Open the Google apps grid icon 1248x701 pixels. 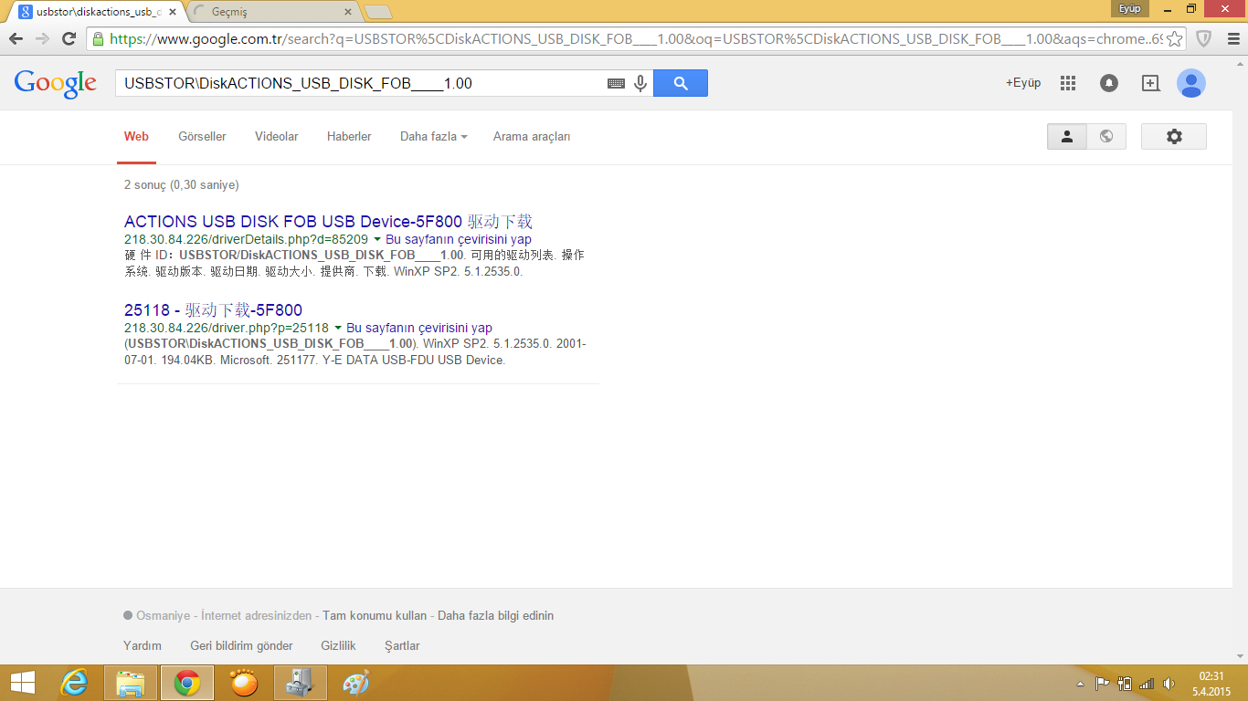pyautogui.click(x=1068, y=83)
